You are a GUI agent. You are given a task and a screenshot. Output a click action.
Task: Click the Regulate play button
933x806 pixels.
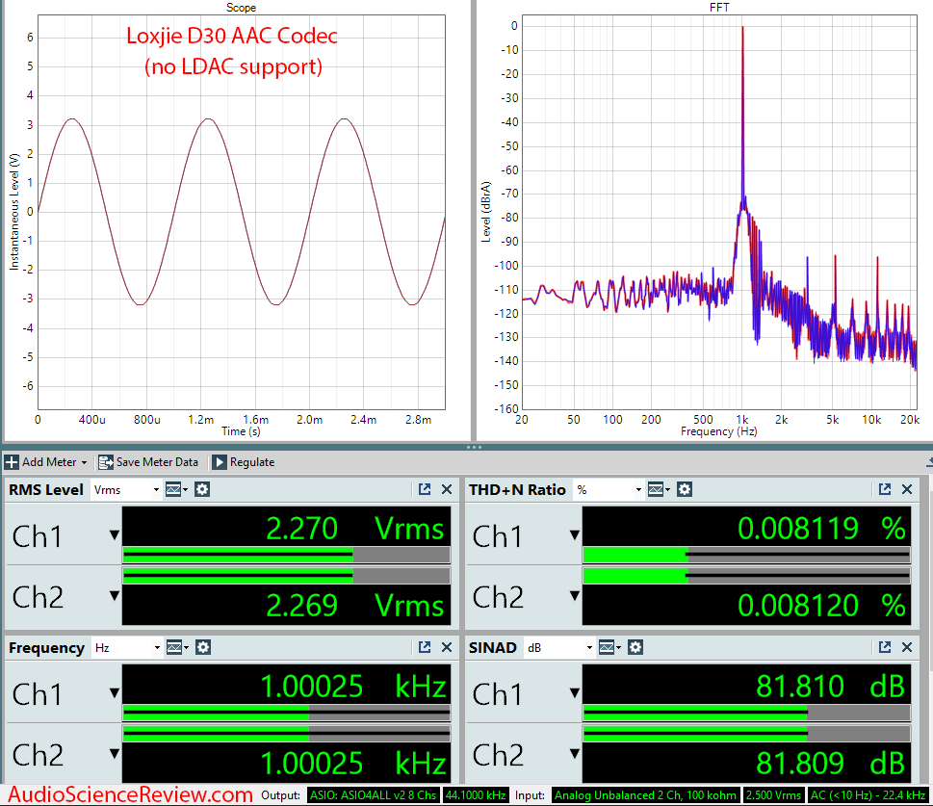click(x=219, y=462)
